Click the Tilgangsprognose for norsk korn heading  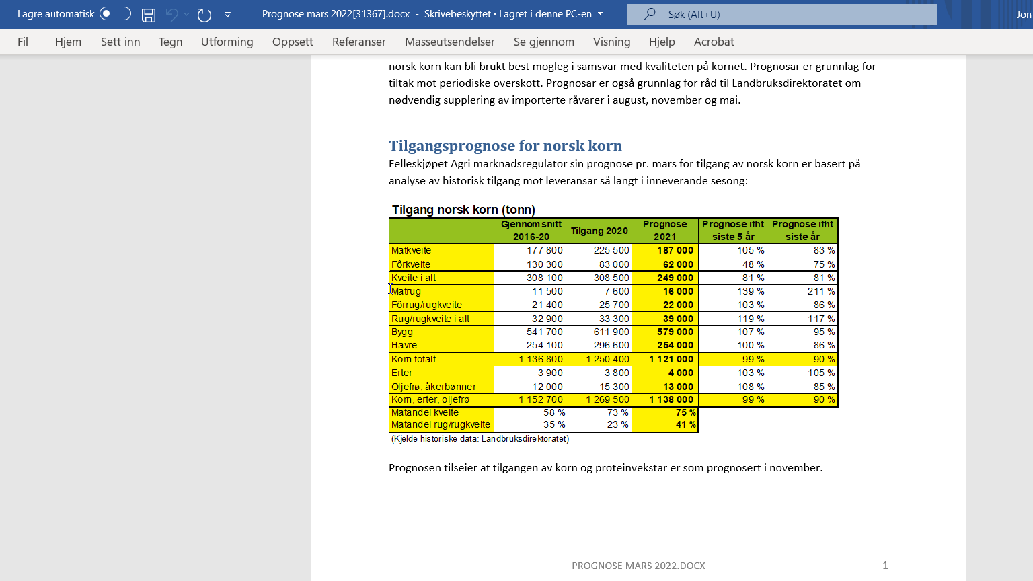[505, 146]
